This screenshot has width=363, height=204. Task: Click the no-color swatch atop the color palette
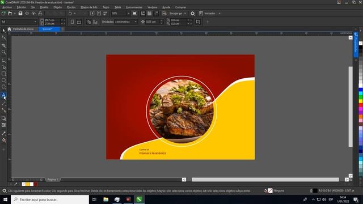pos(361,43)
